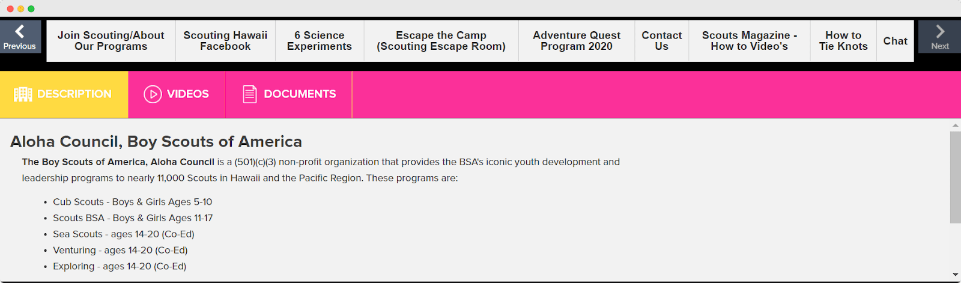This screenshot has height=283, width=961.
Task: Open Escape the Camp escape room tab
Action: click(441, 41)
